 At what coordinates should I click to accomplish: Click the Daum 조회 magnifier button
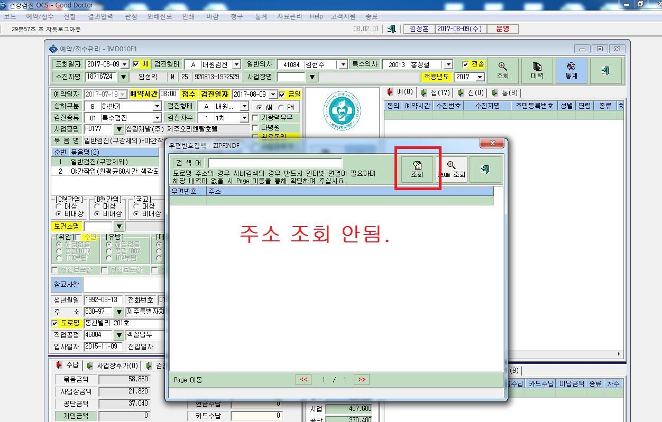coord(451,170)
